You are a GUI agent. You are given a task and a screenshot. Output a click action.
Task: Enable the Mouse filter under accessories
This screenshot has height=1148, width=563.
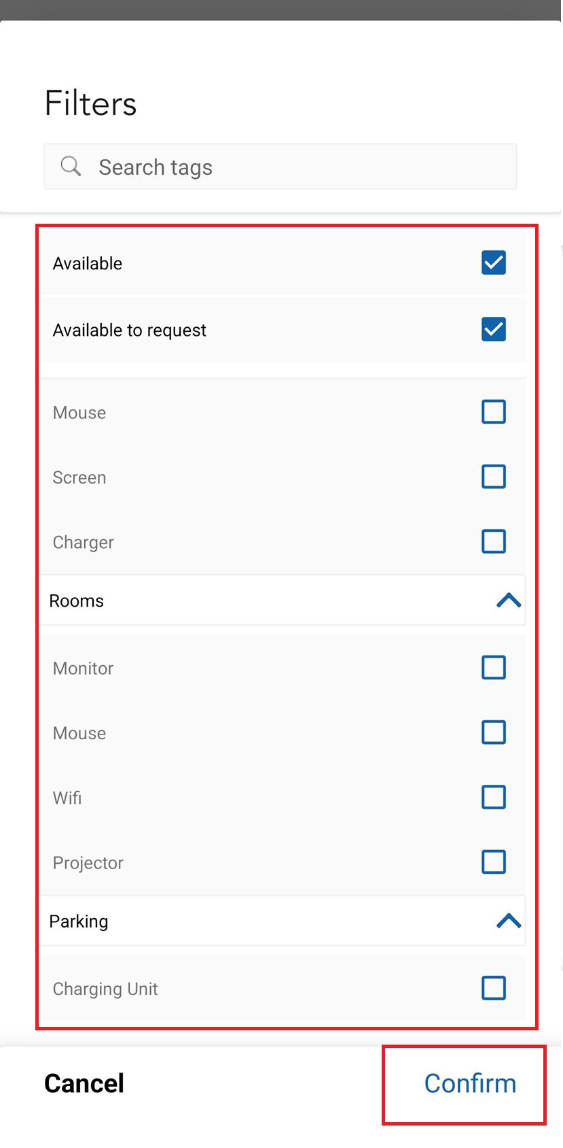click(494, 411)
